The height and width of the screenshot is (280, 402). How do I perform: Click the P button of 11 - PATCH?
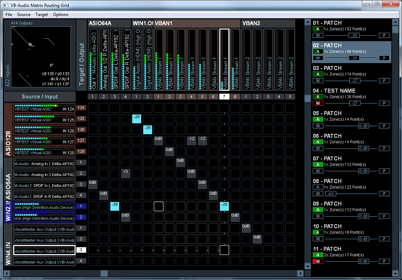[x=384, y=261]
